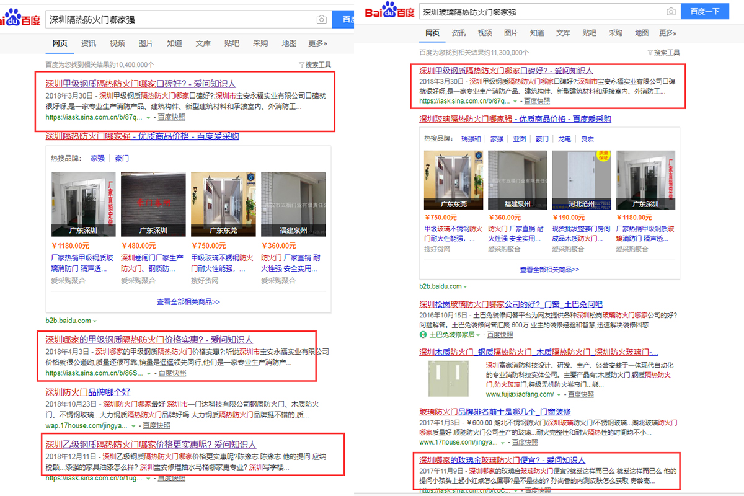
Task: Click product title 现货批发整套门房间成品木质防火门
Action: 580,233
